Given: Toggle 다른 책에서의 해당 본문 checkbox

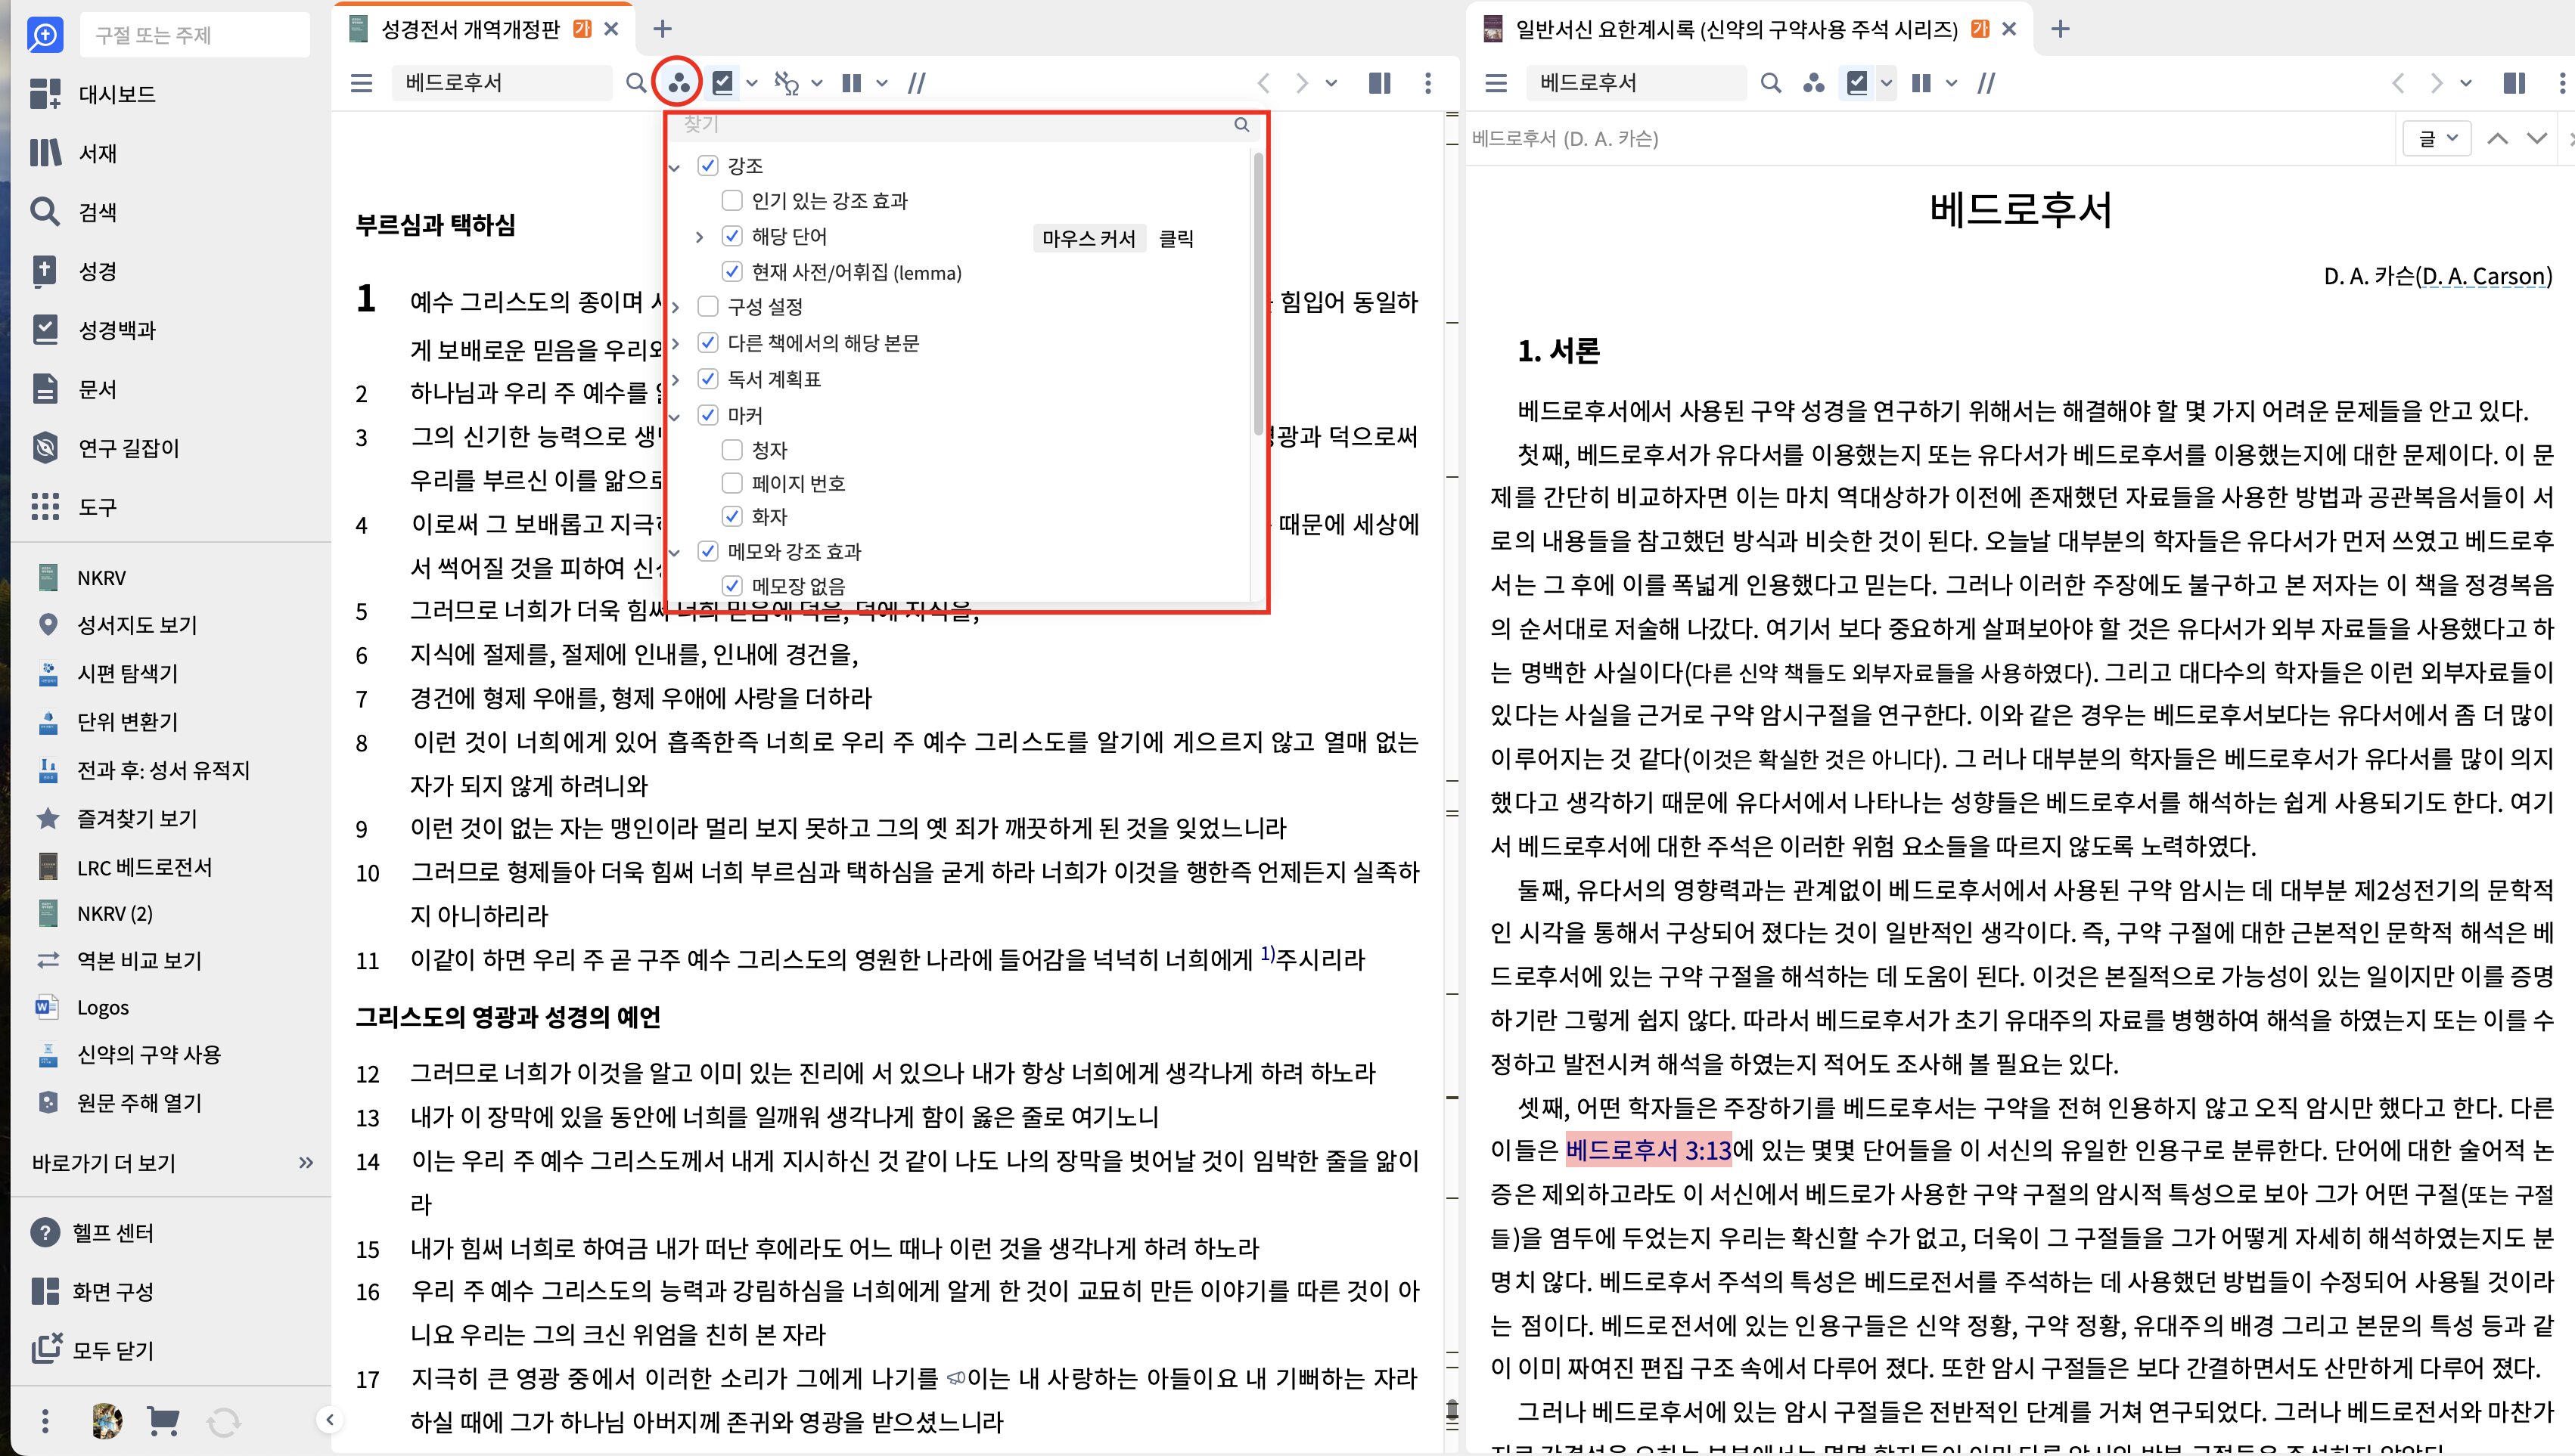Looking at the screenshot, I should 708,343.
